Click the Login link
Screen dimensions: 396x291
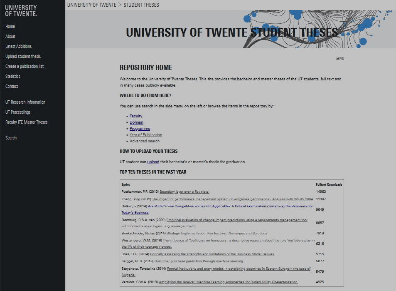coord(339,57)
